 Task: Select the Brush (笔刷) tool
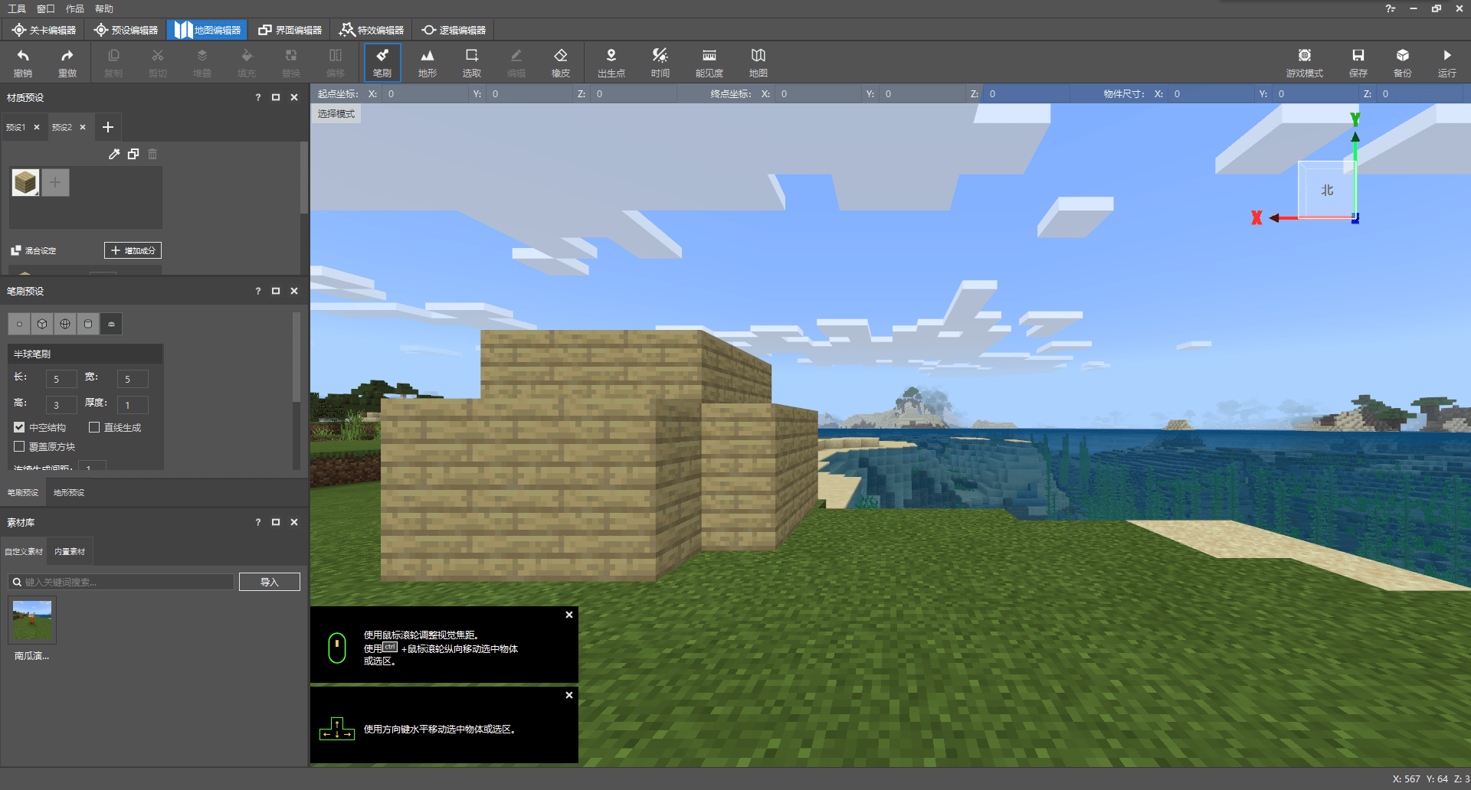pyautogui.click(x=382, y=62)
